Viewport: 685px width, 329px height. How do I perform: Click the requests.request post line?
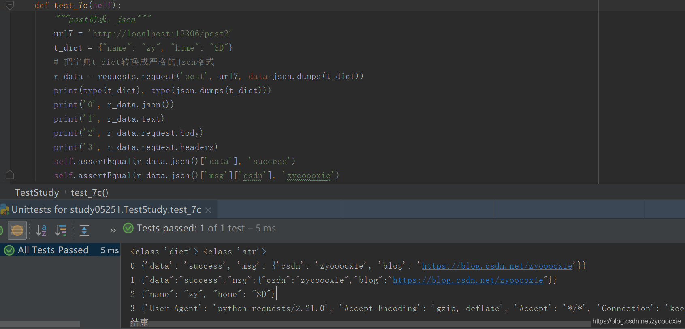point(209,76)
